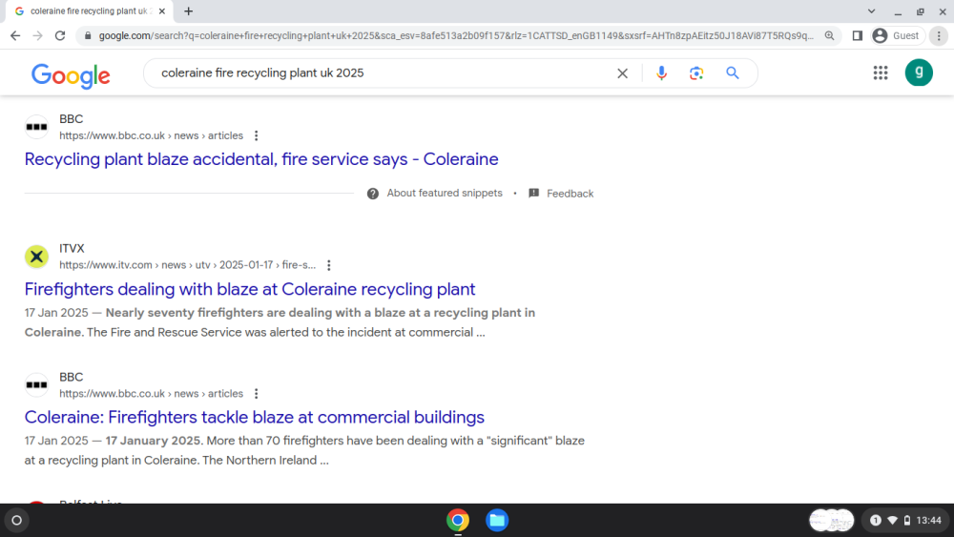Click the address bar URL
The height and width of the screenshot is (537, 954).
456,36
